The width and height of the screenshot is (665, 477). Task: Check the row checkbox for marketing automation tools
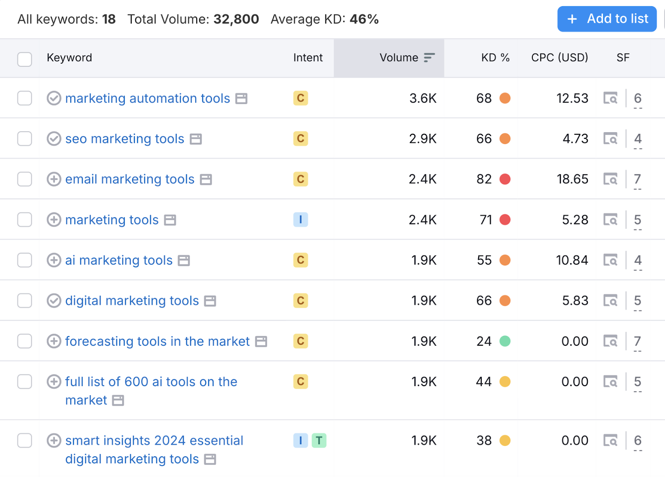[25, 98]
